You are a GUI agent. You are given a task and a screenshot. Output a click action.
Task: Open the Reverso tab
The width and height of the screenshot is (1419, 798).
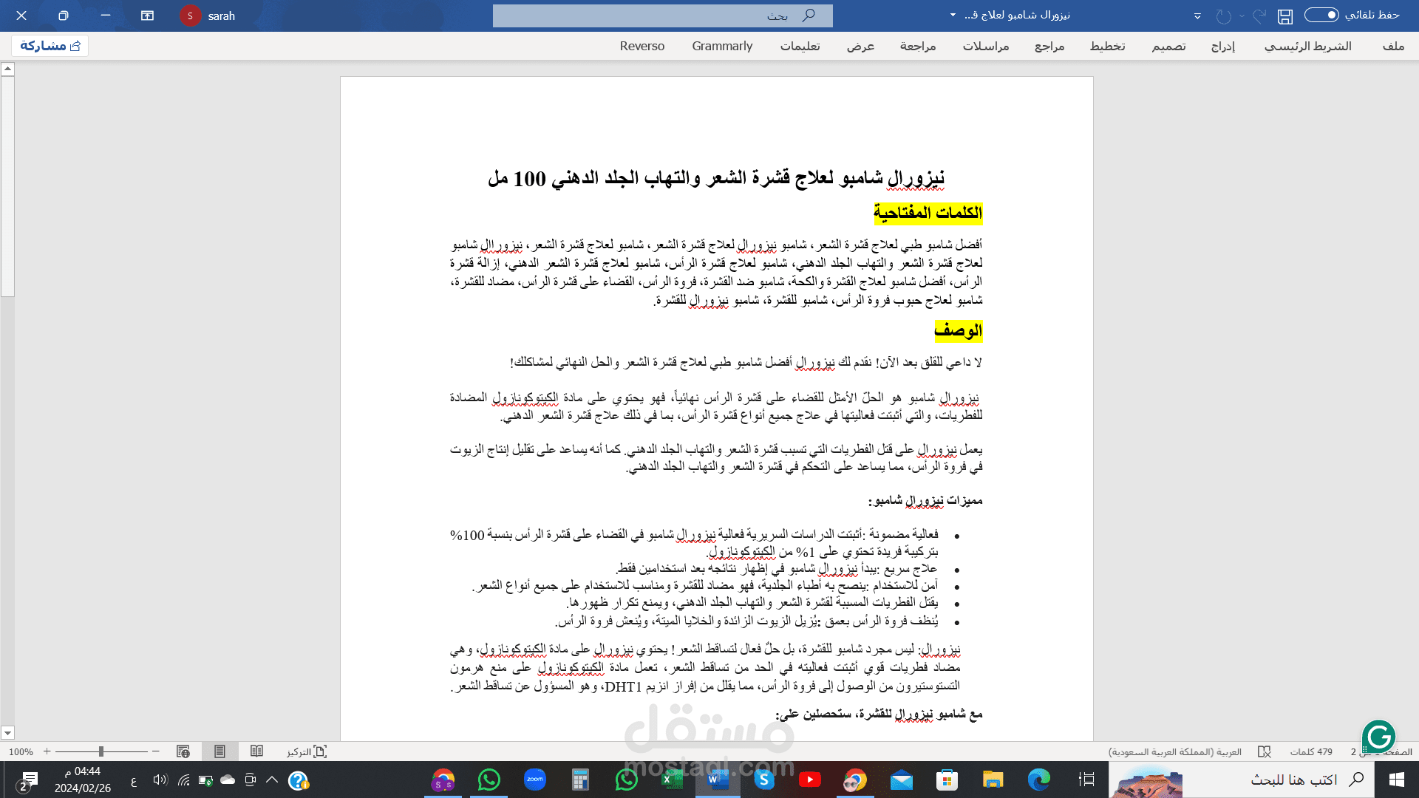click(x=642, y=46)
